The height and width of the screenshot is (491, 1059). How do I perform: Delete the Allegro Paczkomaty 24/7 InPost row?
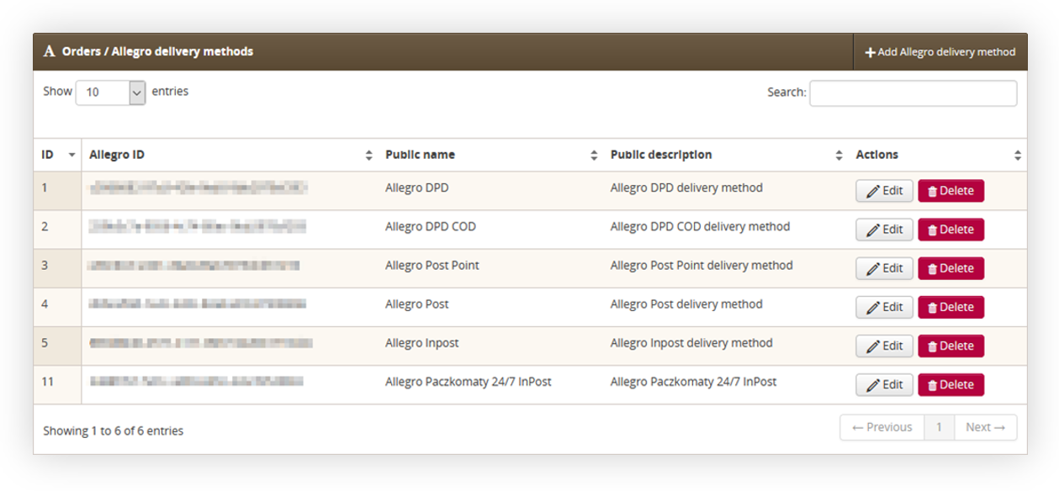[x=950, y=384]
